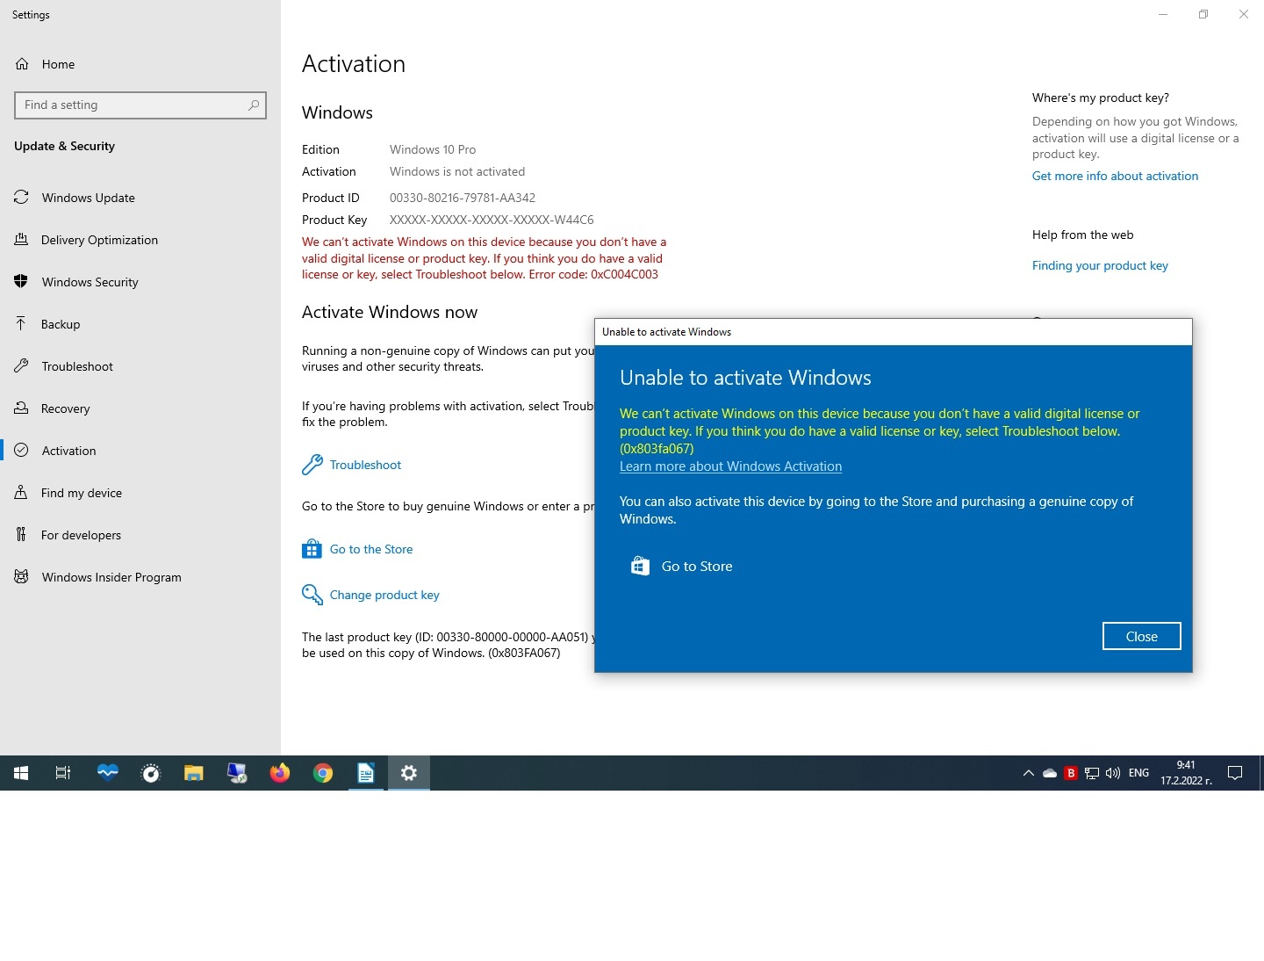1264x961 pixels.
Task: Click the red text with error code 0xC004C003
Action: (x=485, y=258)
